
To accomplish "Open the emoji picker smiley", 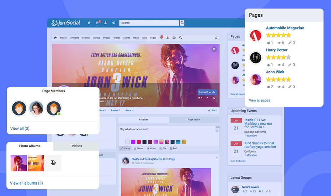I will 217,131.
